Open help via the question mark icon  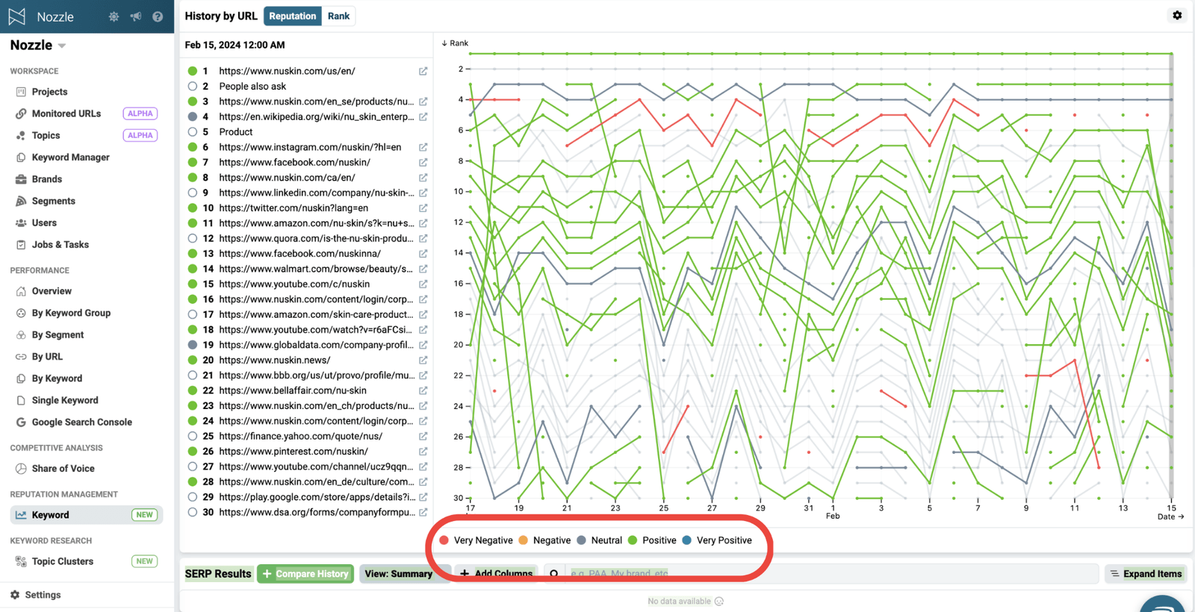(x=158, y=16)
